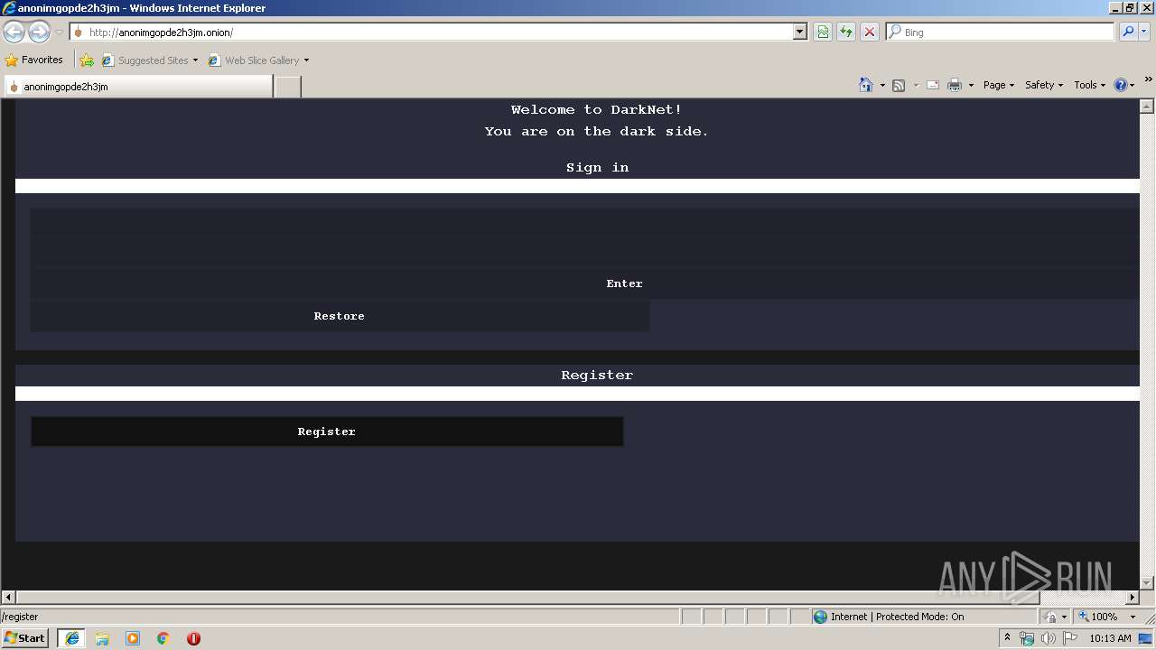Click the Read Mail icon

(x=933, y=85)
